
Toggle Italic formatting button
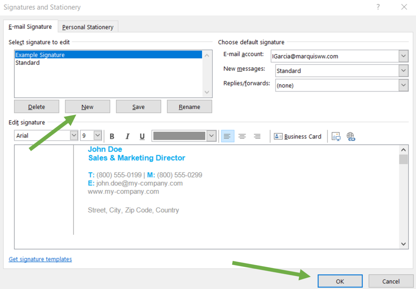click(x=127, y=136)
